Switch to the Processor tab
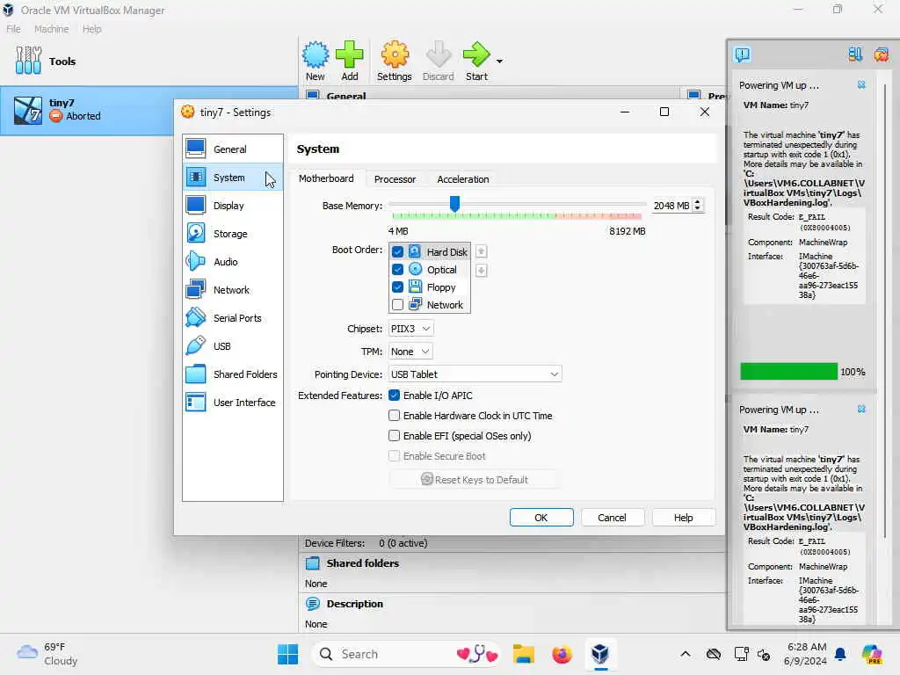The height and width of the screenshot is (675, 900). coord(395,179)
